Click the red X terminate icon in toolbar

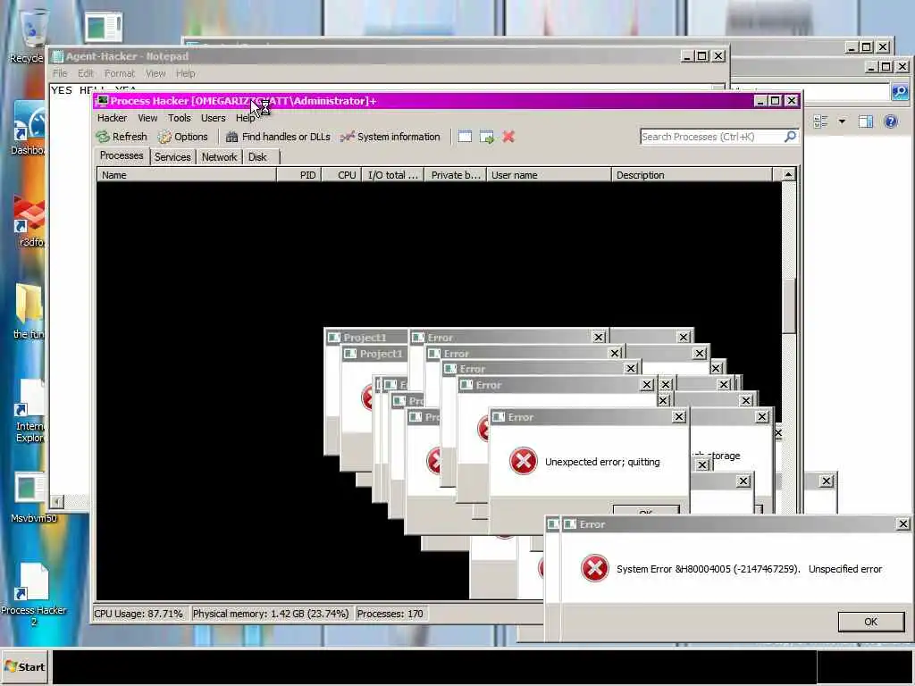(x=508, y=137)
